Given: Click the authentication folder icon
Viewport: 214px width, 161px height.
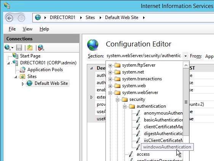Looking at the screenshot, I should tap(132, 106).
